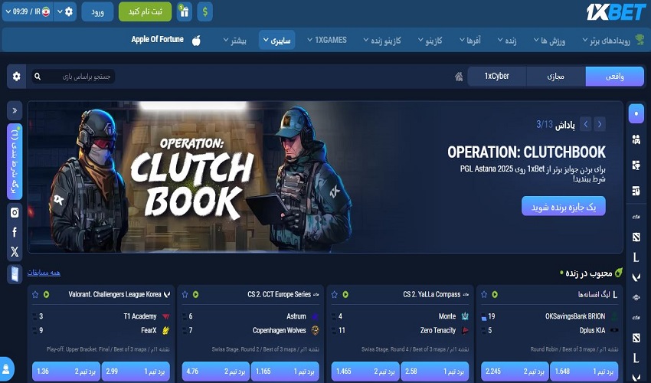This screenshot has height=383, width=651.
Task: Bet team 1 win at 2.58
Action: (434, 372)
